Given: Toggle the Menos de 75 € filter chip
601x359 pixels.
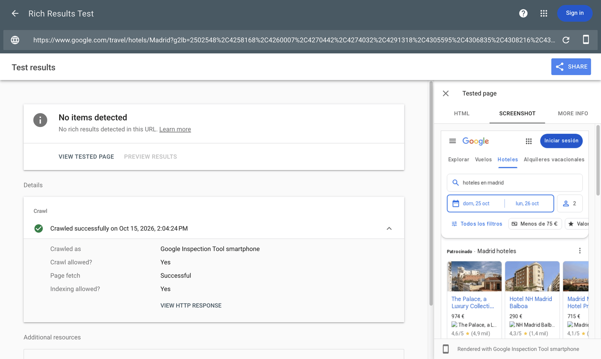Looking at the screenshot, I should point(535,224).
